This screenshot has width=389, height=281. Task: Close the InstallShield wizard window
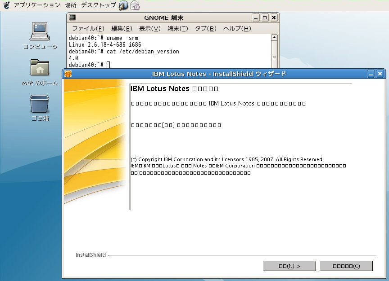[380, 74]
